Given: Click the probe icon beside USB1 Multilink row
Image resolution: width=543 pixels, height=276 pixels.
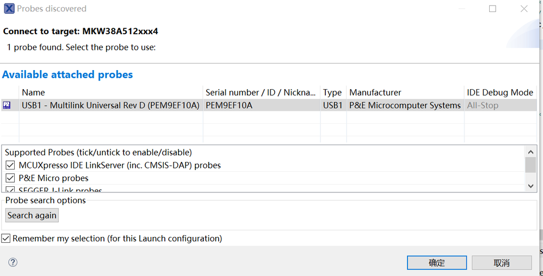Looking at the screenshot, I should click(x=7, y=105).
